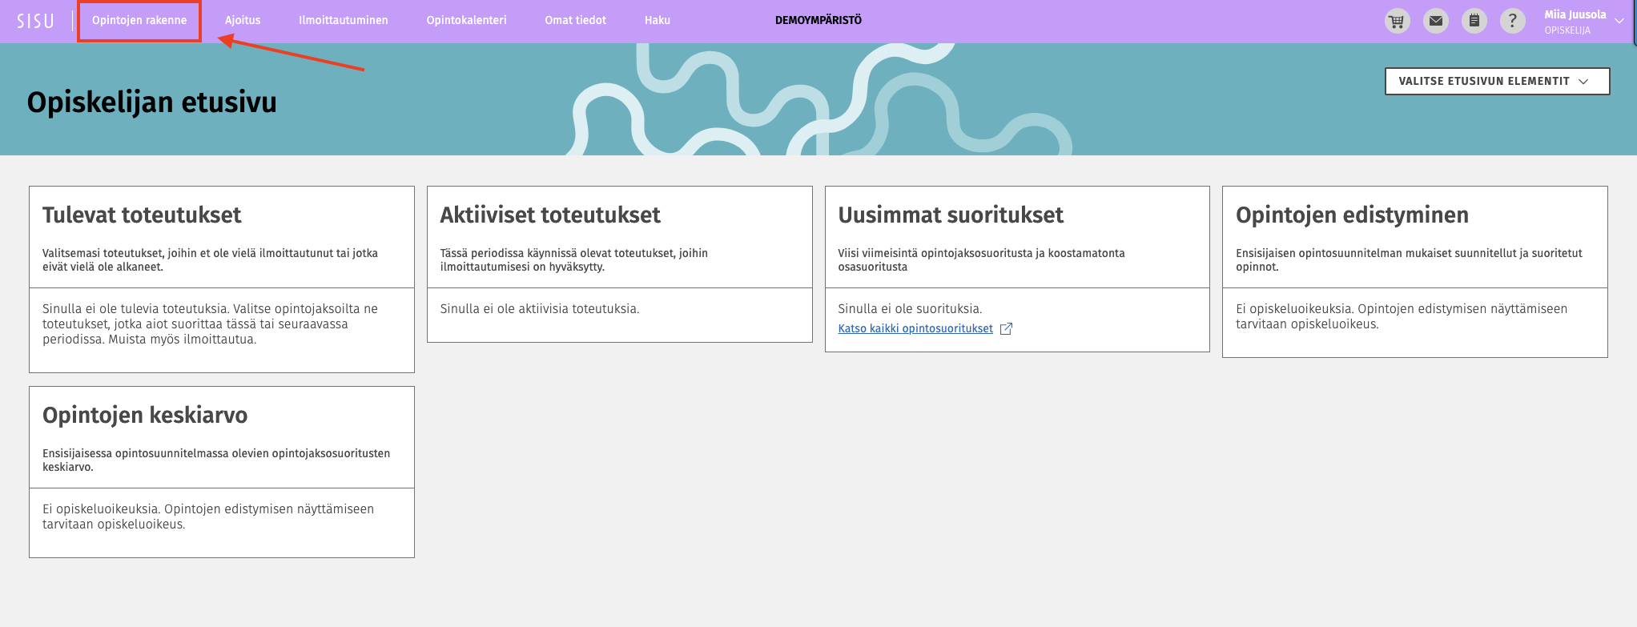Screen dimensions: 1637x627
Task: Click the Tulevat toteutukset card heading
Action: (x=142, y=215)
